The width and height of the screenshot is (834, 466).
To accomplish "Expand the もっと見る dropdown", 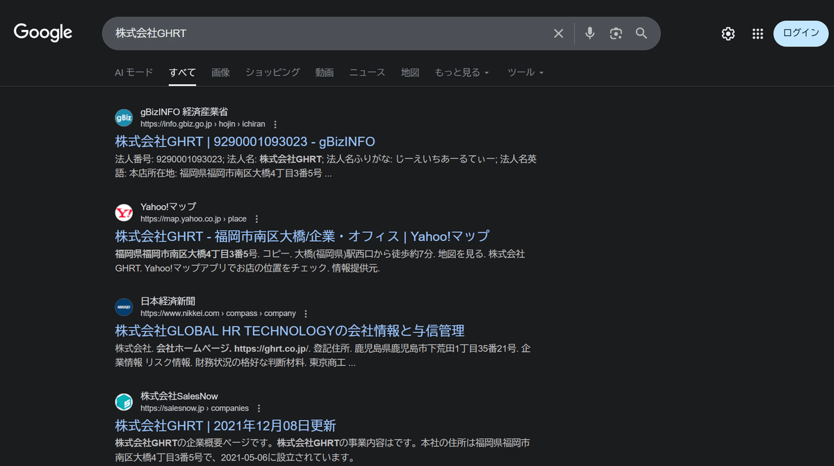I will coord(462,72).
